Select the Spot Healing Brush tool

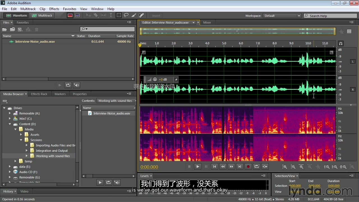pos(141,15)
